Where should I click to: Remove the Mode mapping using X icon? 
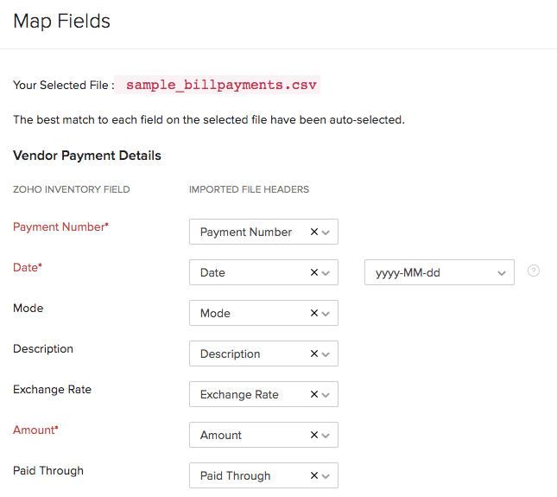coord(314,313)
